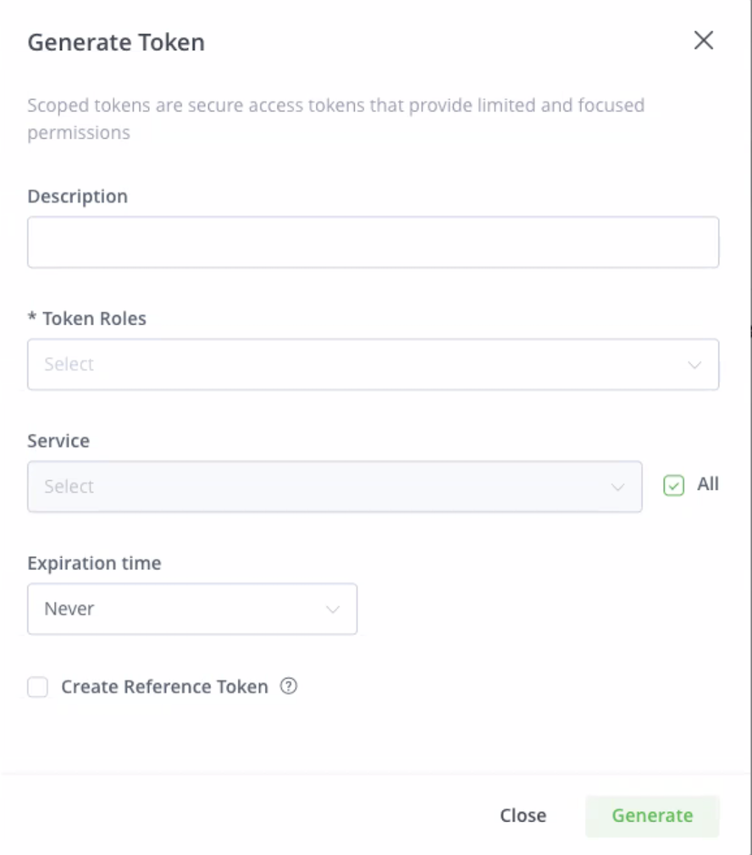The width and height of the screenshot is (752, 855).
Task: Click the Create Reference Token label text
Action: (164, 687)
